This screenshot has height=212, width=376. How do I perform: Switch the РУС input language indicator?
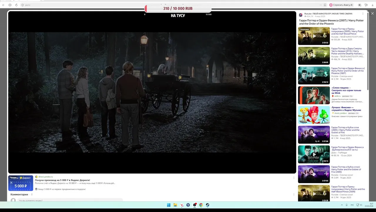(x=352, y=205)
